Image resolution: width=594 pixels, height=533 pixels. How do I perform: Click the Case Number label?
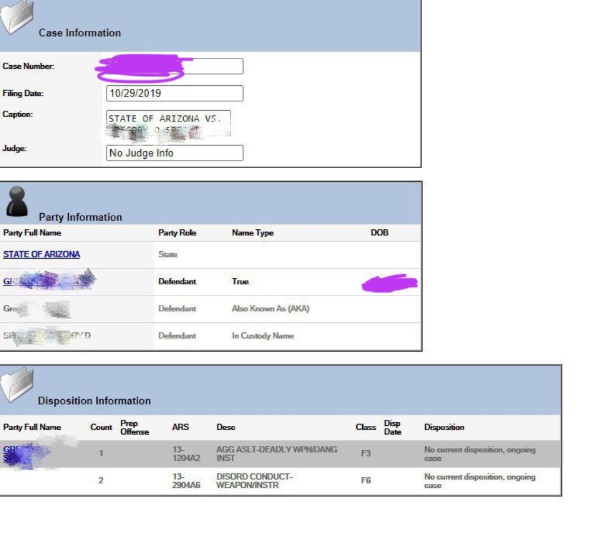(28, 66)
